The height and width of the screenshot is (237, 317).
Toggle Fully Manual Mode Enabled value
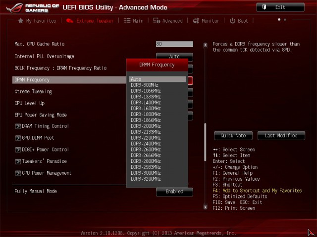pyautogui.click(x=174, y=192)
